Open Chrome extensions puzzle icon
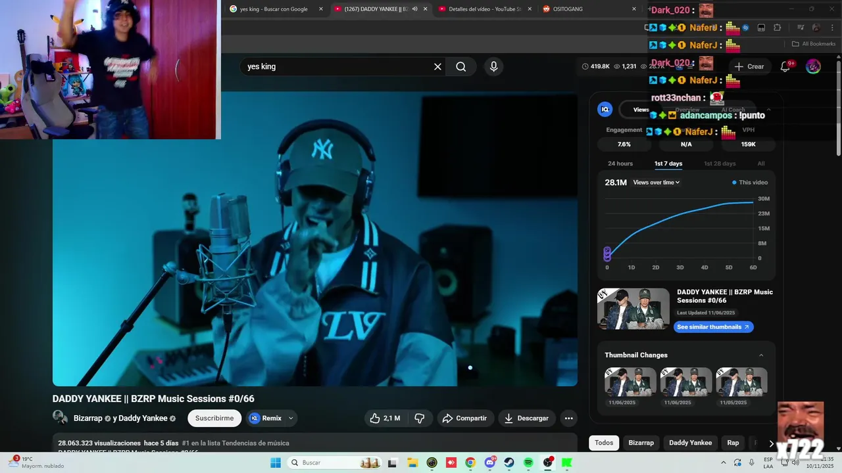 pos(777,28)
